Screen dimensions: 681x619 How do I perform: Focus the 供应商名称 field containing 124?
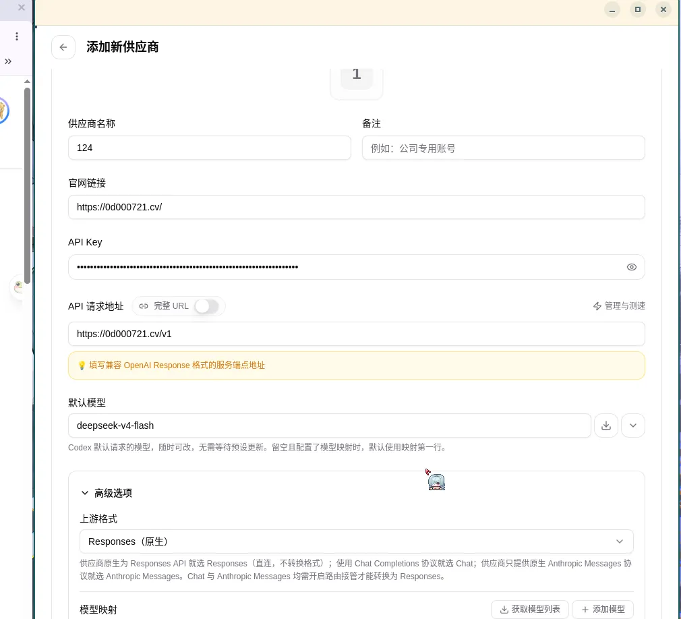209,148
